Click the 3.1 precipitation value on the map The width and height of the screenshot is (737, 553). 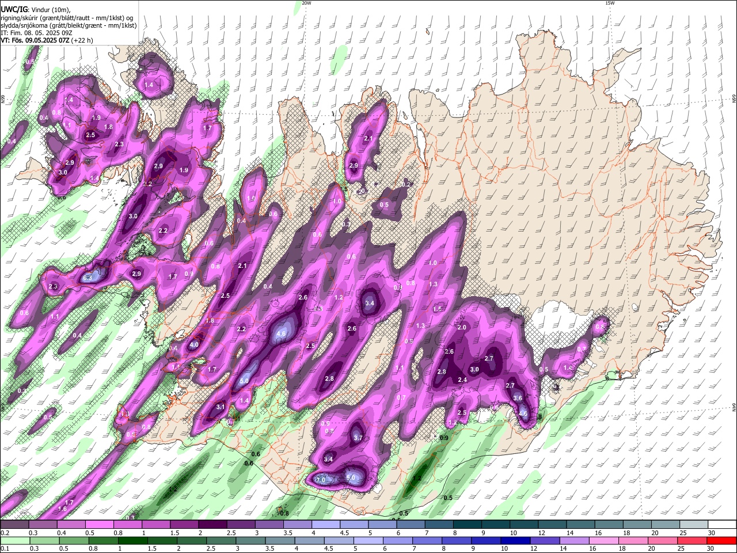tap(220, 407)
